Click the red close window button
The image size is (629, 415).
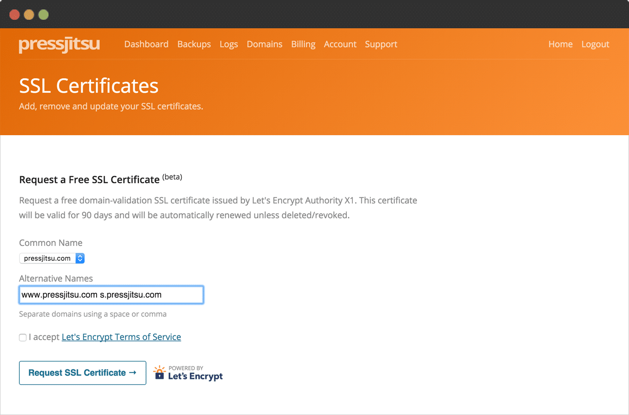[x=15, y=15]
